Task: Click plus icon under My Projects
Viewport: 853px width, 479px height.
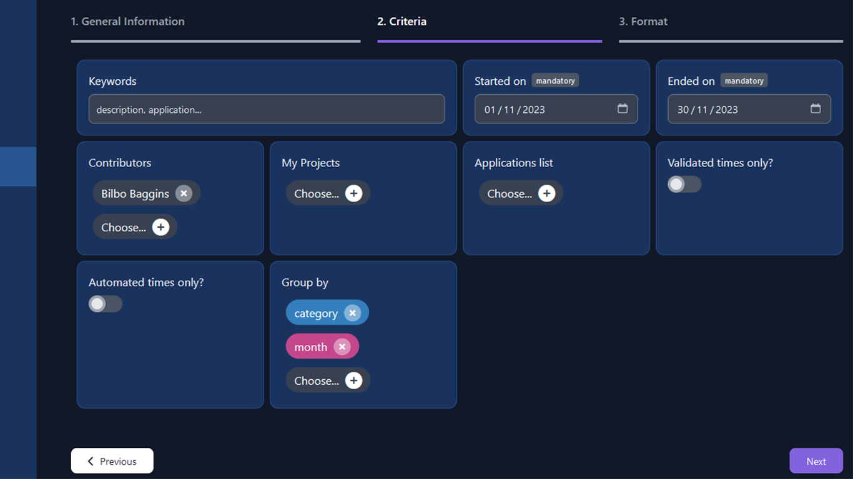Action: pyautogui.click(x=353, y=194)
